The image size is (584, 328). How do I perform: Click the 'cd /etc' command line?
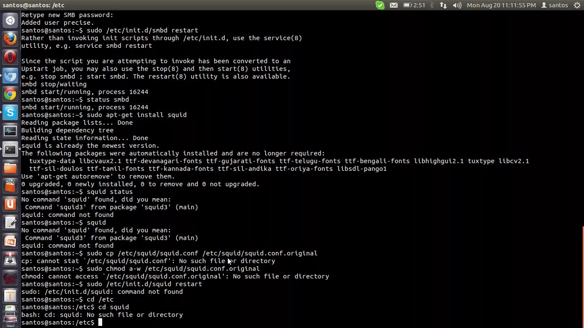(68, 299)
